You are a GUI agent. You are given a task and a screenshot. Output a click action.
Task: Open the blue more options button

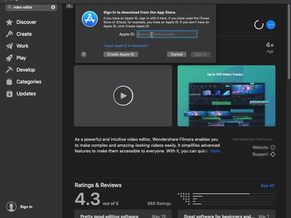(x=271, y=25)
